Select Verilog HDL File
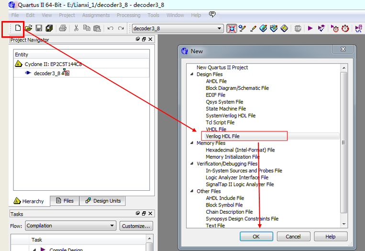The height and width of the screenshot is (251, 365). pos(222,136)
